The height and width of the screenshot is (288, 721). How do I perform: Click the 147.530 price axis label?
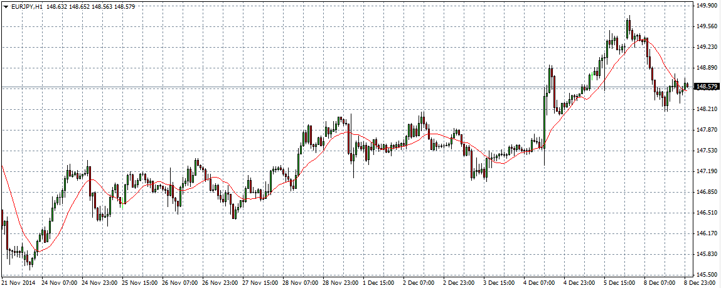(706, 151)
